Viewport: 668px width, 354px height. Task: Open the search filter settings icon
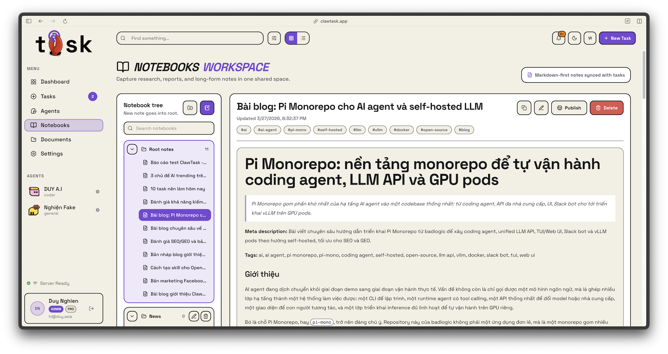tap(274, 38)
